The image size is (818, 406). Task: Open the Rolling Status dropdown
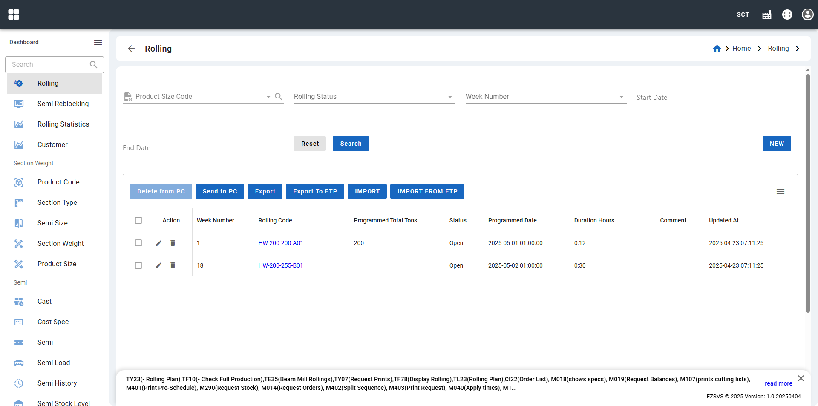coord(450,97)
